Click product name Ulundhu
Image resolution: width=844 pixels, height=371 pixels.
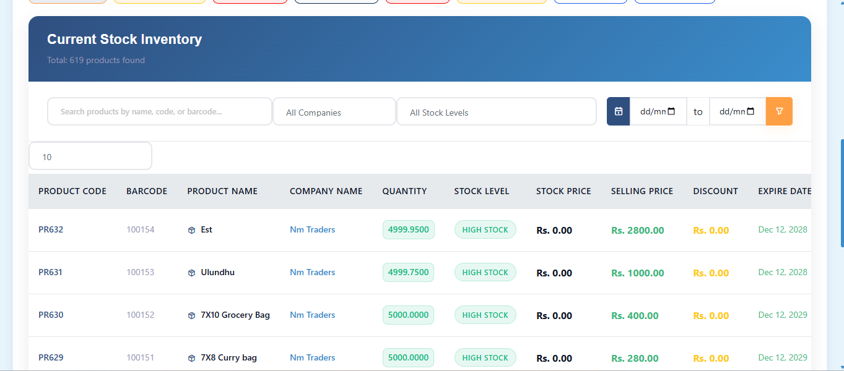tap(218, 272)
